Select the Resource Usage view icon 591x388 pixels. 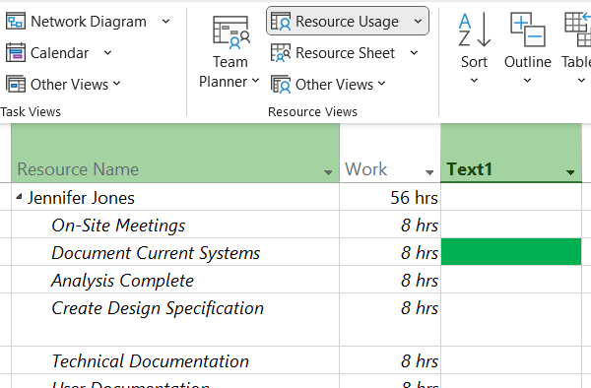point(281,21)
